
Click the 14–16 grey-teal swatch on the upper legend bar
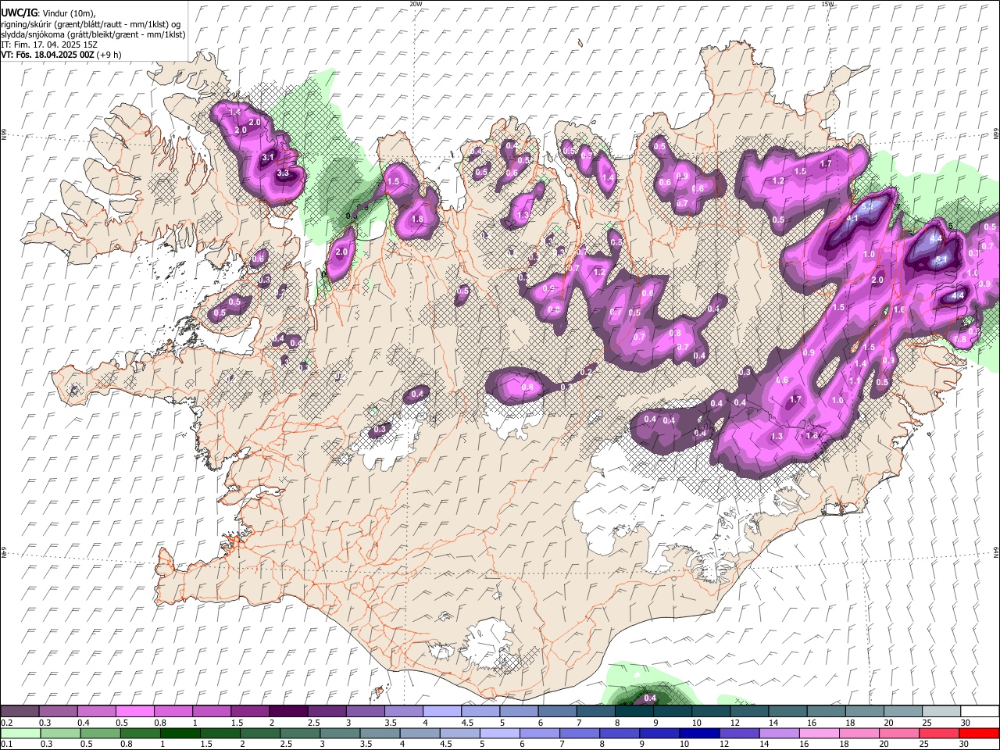pyautogui.click(x=788, y=711)
